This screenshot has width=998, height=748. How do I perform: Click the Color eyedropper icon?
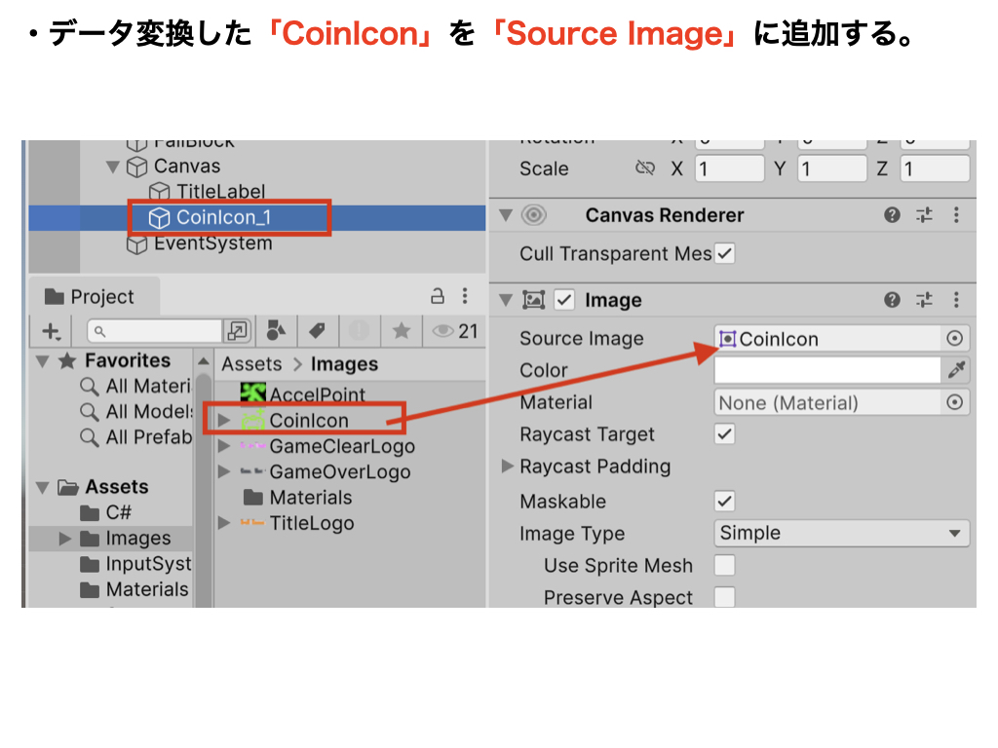pyautogui.click(x=956, y=370)
